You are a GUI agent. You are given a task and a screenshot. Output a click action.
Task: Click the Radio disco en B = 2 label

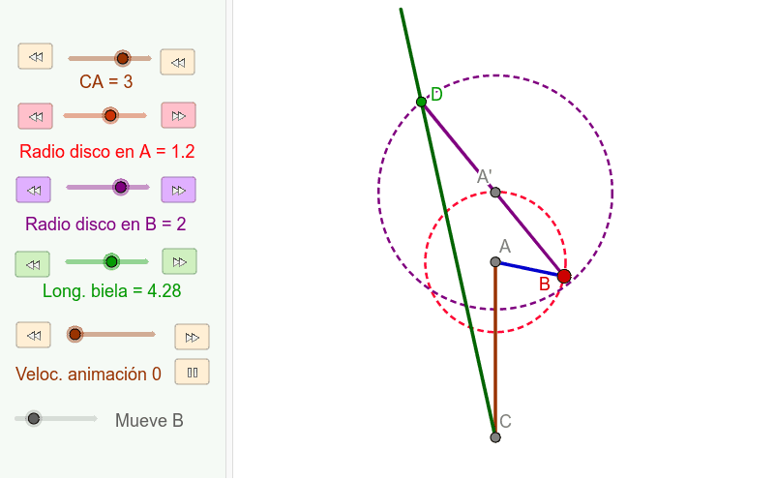click(x=105, y=225)
